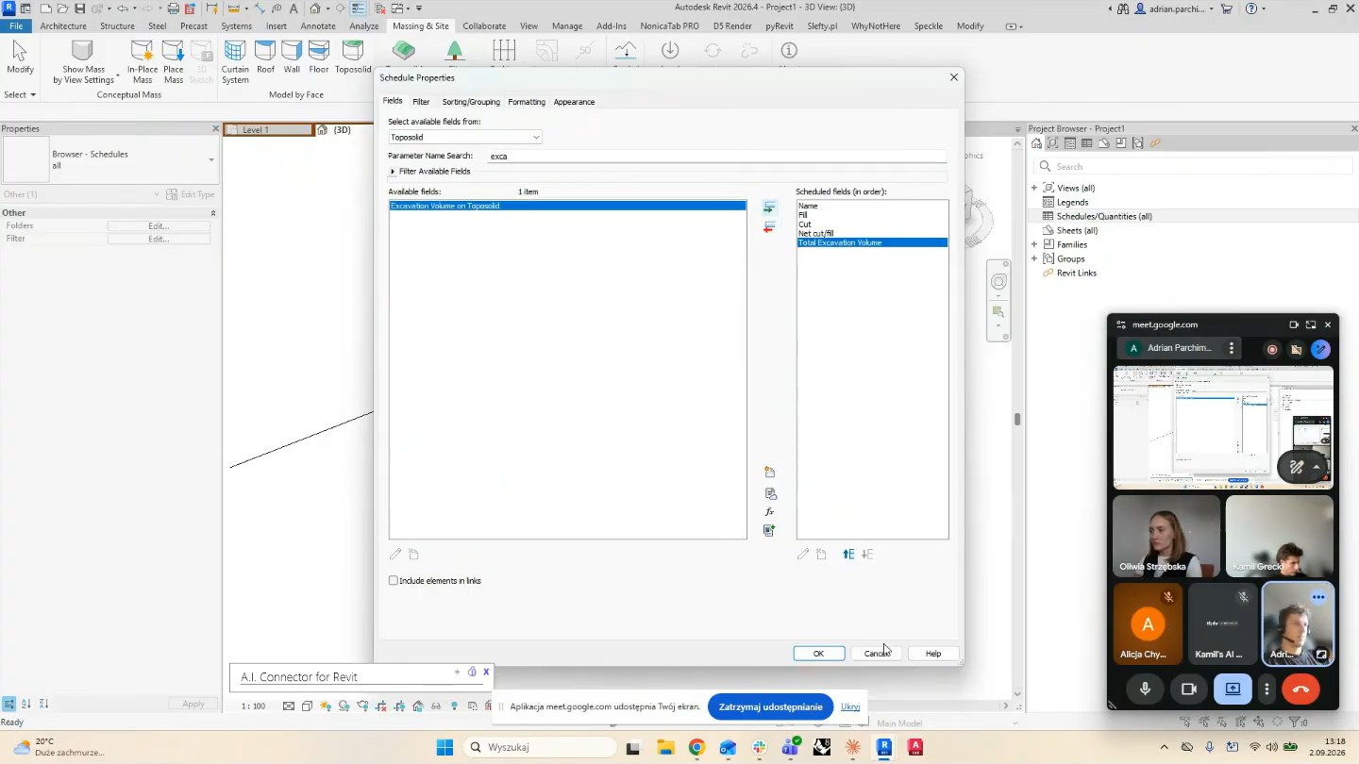Click the Ukryj link
1359x764 pixels.
coord(850,706)
